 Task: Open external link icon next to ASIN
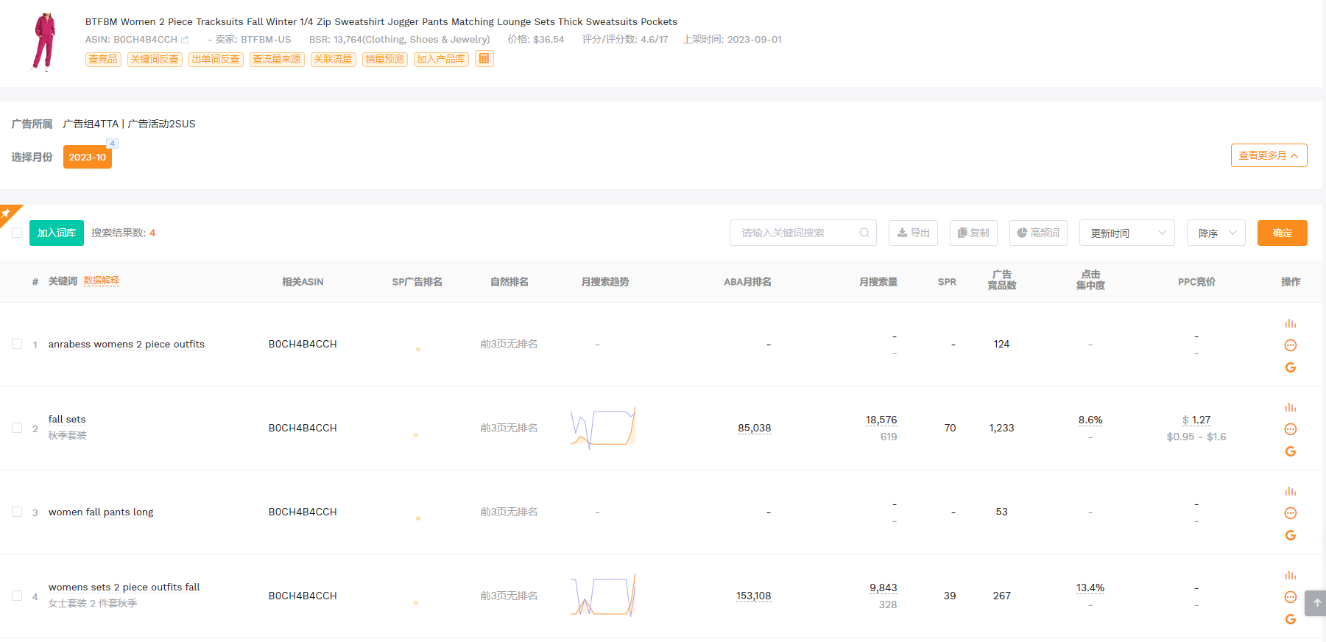pyautogui.click(x=185, y=40)
